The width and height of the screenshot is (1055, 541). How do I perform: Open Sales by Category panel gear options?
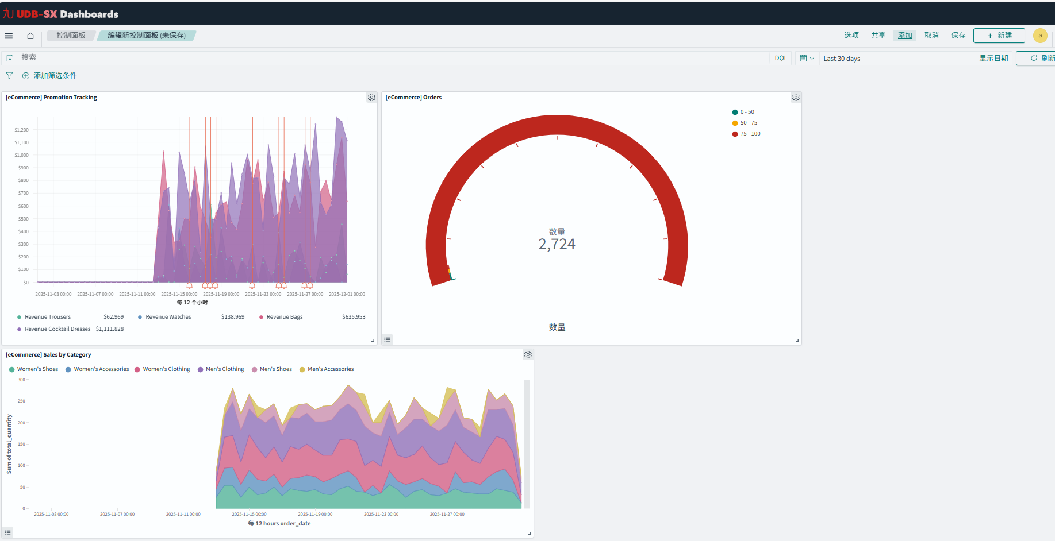[x=528, y=355]
